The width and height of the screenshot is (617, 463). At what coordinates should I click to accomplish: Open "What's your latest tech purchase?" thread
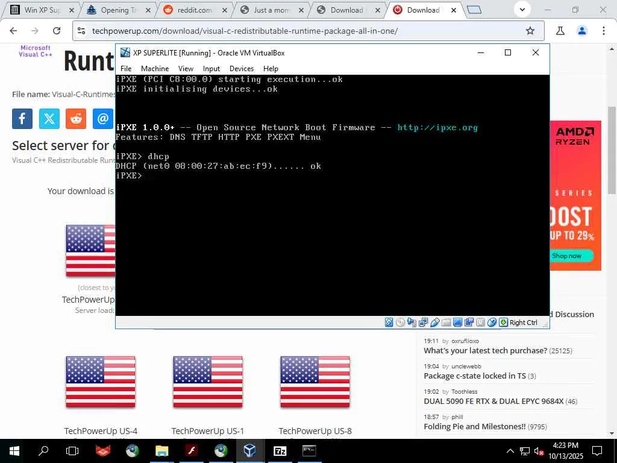pos(485,350)
